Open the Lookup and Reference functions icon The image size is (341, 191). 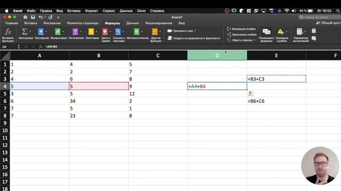coord(118,32)
